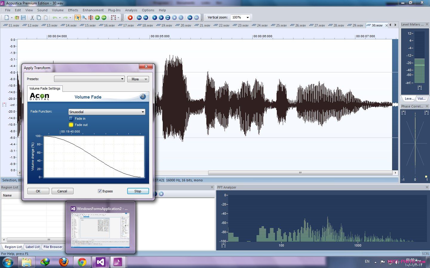Open the Volume Fade help question mark
430x268 pixels.
(143, 96)
